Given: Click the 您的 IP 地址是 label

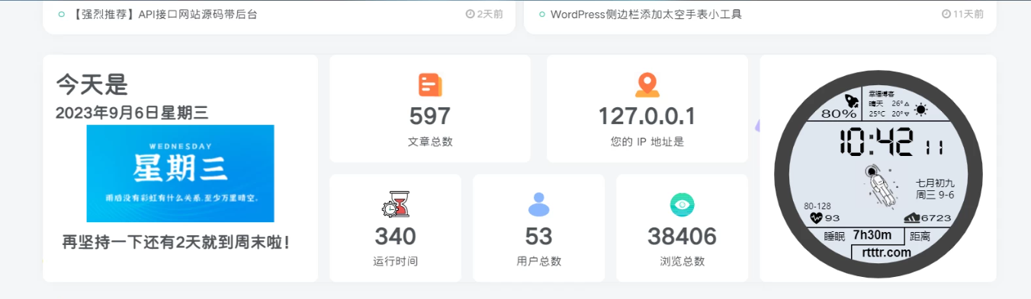Looking at the screenshot, I should pyautogui.click(x=647, y=142).
